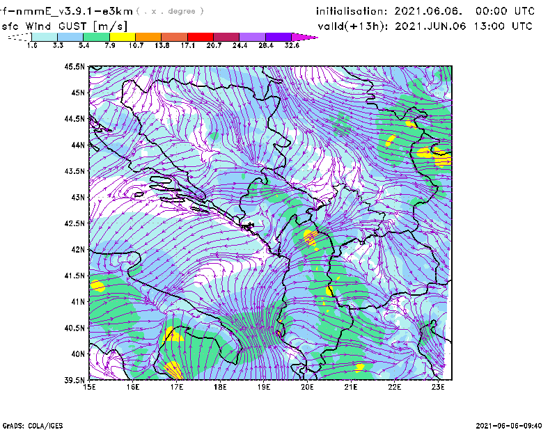Click the dashed white legend arrow
557x430 pixels.
pos(19,37)
